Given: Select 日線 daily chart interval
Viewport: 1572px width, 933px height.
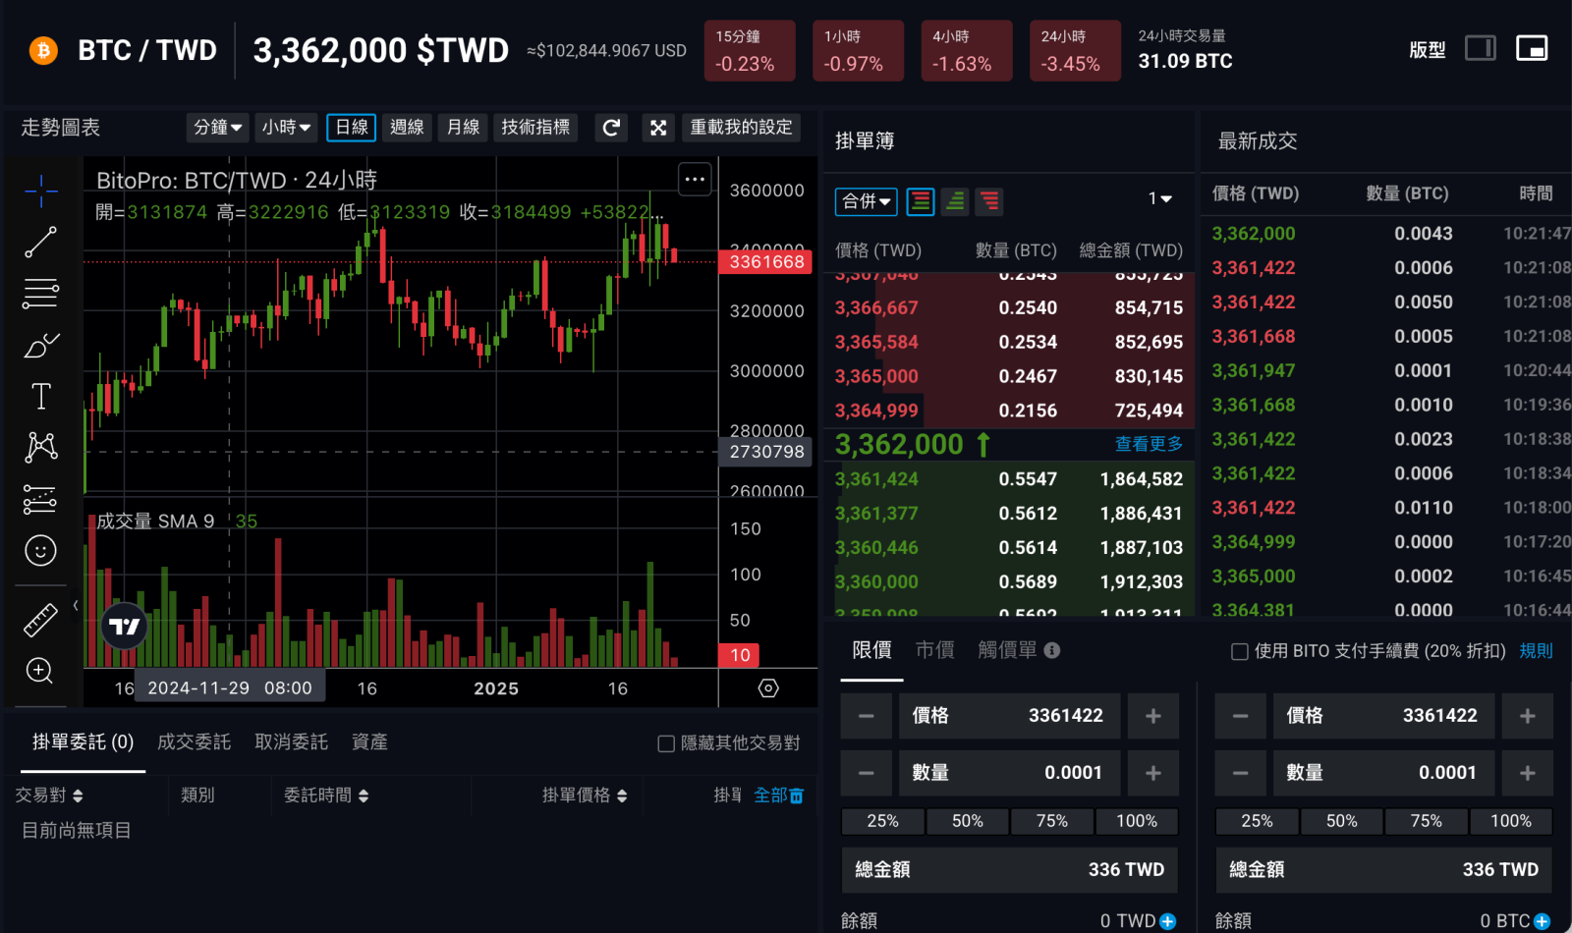Looking at the screenshot, I should (351, 128).
